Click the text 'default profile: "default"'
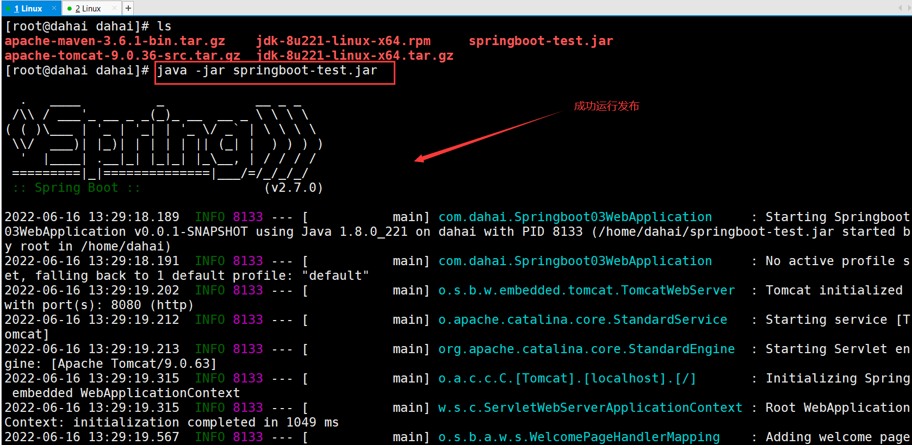The image size is (912, 445). point(271,276)
